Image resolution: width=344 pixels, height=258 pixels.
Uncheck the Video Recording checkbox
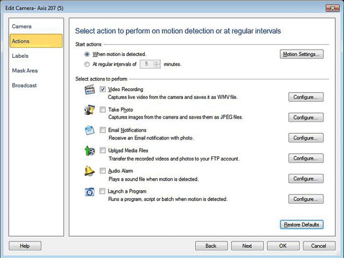pos(103,89)
